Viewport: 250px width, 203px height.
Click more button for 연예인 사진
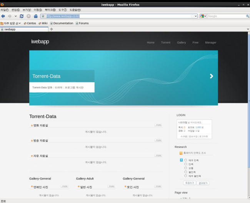tap(65, 186)
